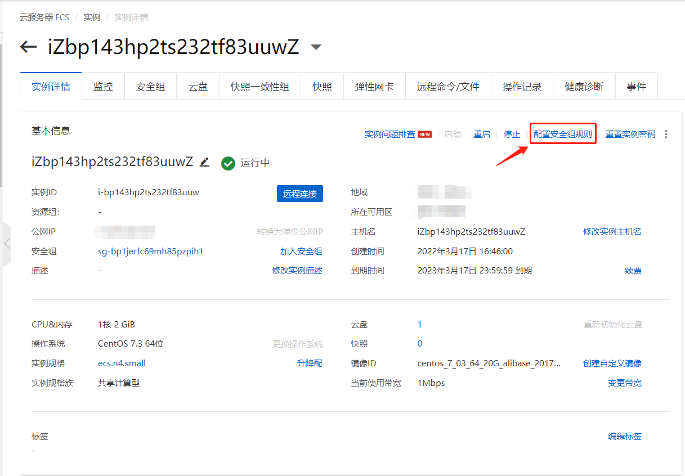Click the CentOS 7.3 64位 value

(x=131, y=344)
